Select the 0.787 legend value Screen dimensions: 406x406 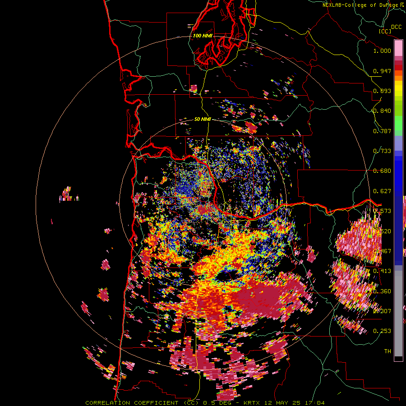(x=382, y=131)
